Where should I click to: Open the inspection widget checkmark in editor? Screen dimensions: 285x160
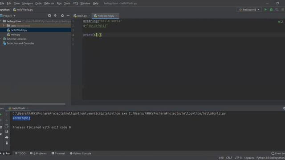(x=280, y=22)
